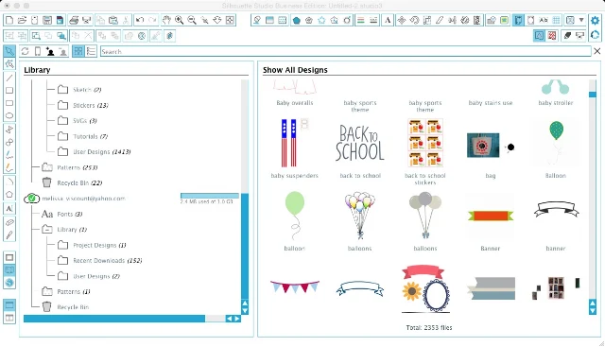Open User Designs (2413) folder

pyautogui.click(x=102, y=151)
